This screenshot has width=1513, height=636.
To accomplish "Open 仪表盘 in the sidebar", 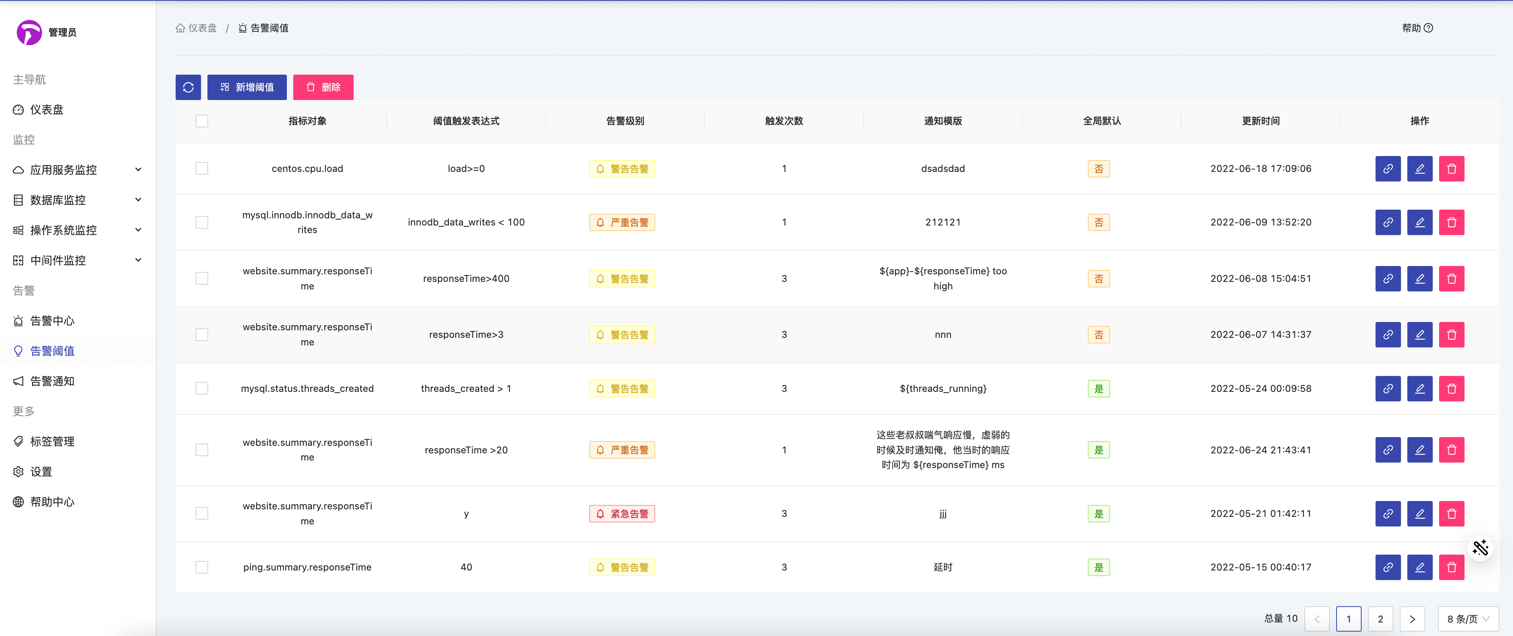I will [x=77, y=110].
